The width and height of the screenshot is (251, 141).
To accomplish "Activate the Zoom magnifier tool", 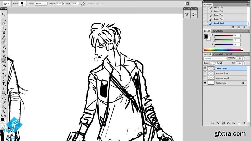I will [x=3, y=111].
